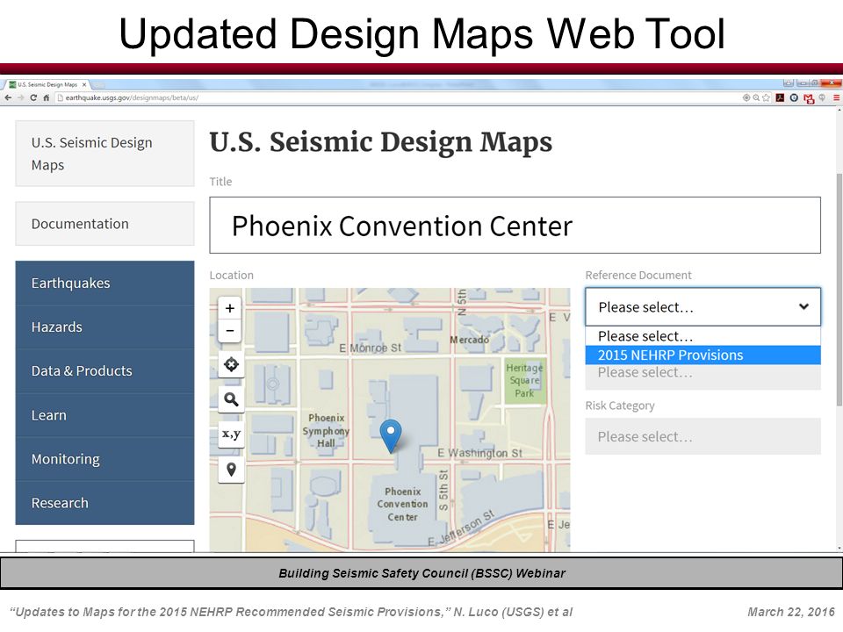Click the Phoenix Symphony Hall map label
The height and width of the screenshot is (632, 843).
[326, 430]
